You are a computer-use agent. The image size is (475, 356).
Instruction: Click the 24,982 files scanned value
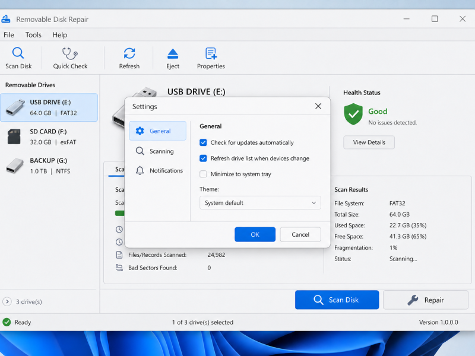[216, 255]
